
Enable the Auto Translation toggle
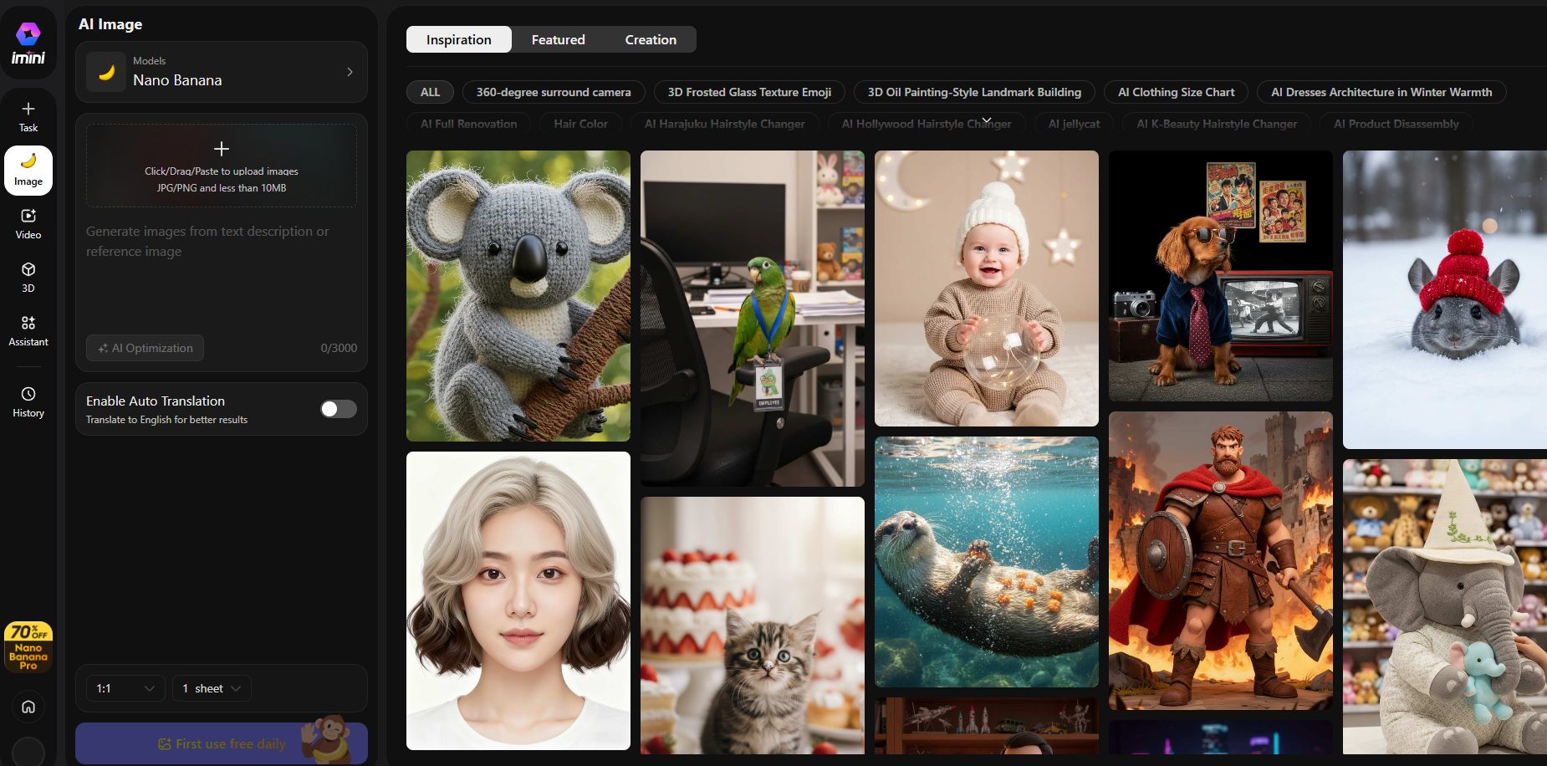[339, 409]
